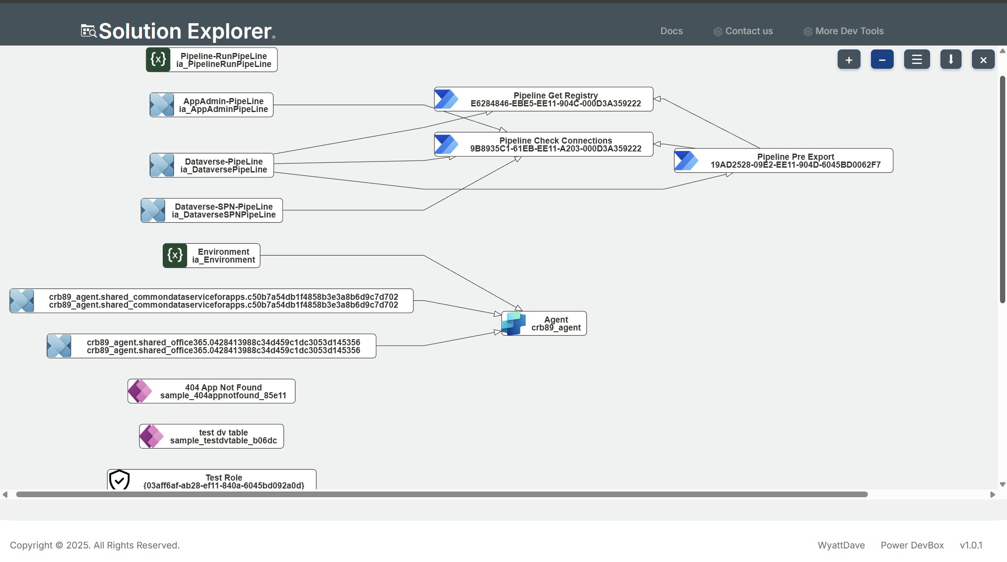Click the WyattDave footer link
This screenshot has height=562, width=1007.
pyautogui.click(x=841, y=545)
